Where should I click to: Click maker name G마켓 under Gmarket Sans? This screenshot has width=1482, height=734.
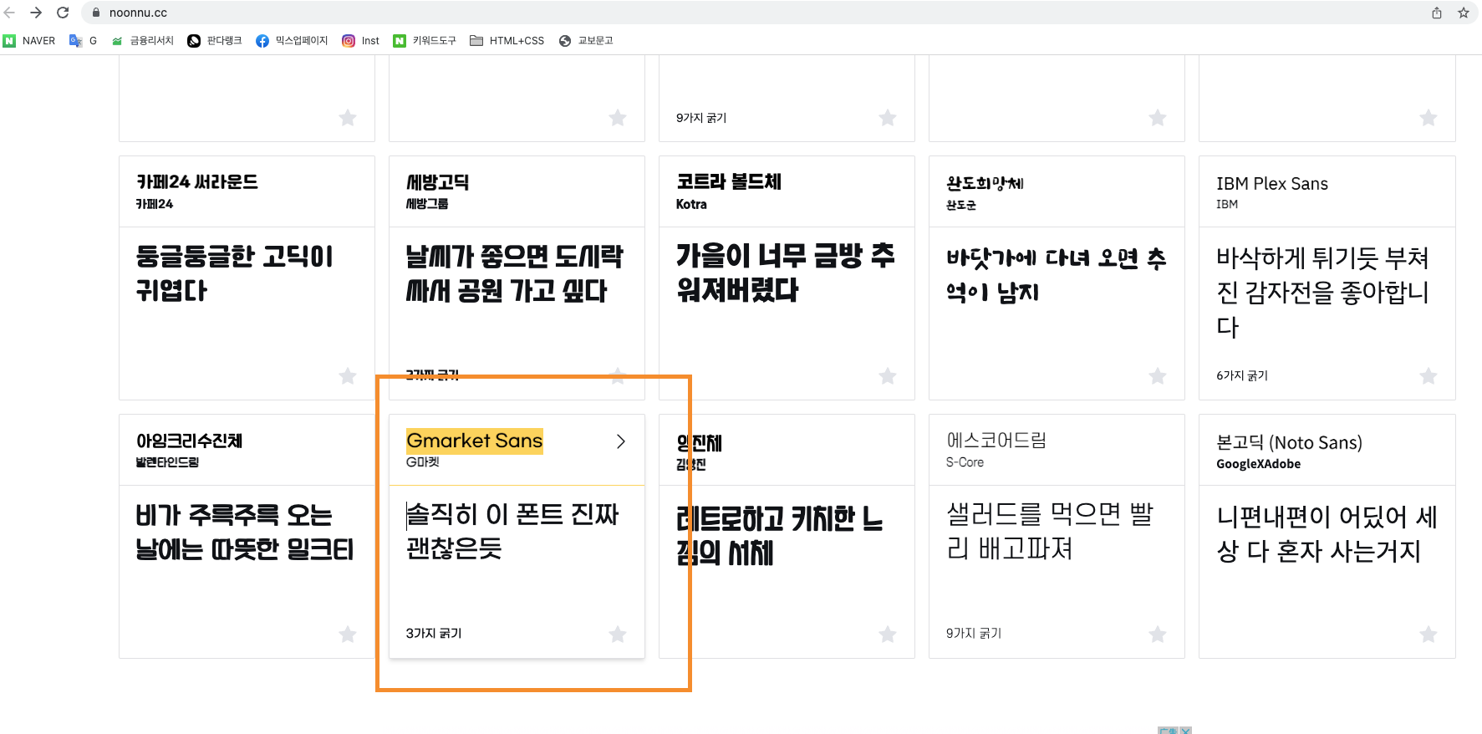[x=423, y=461]
